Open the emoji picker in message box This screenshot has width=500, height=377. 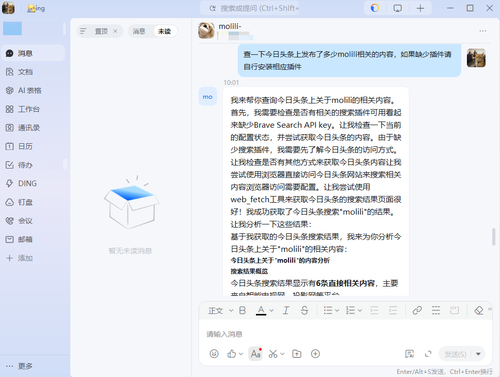click(x=214, y=354)
